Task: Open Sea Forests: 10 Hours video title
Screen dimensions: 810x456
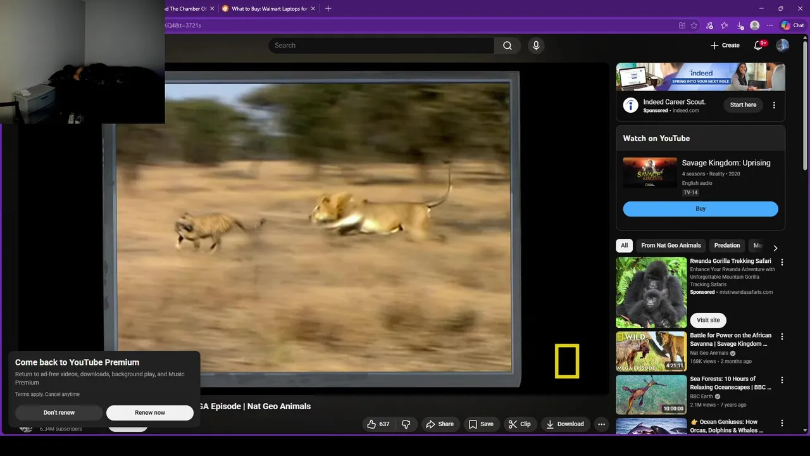Action: click(x=732, y=383)
